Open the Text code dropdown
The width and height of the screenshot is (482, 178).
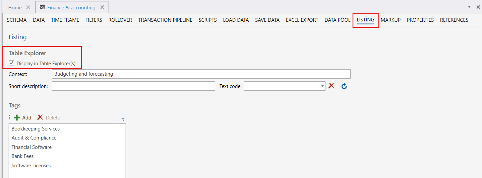click(322, 86)
